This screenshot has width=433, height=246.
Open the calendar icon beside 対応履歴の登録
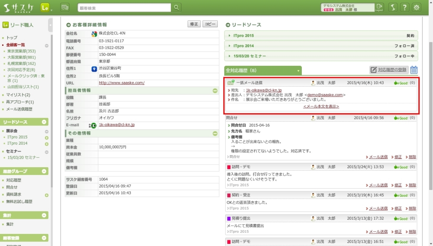point(414,70)
